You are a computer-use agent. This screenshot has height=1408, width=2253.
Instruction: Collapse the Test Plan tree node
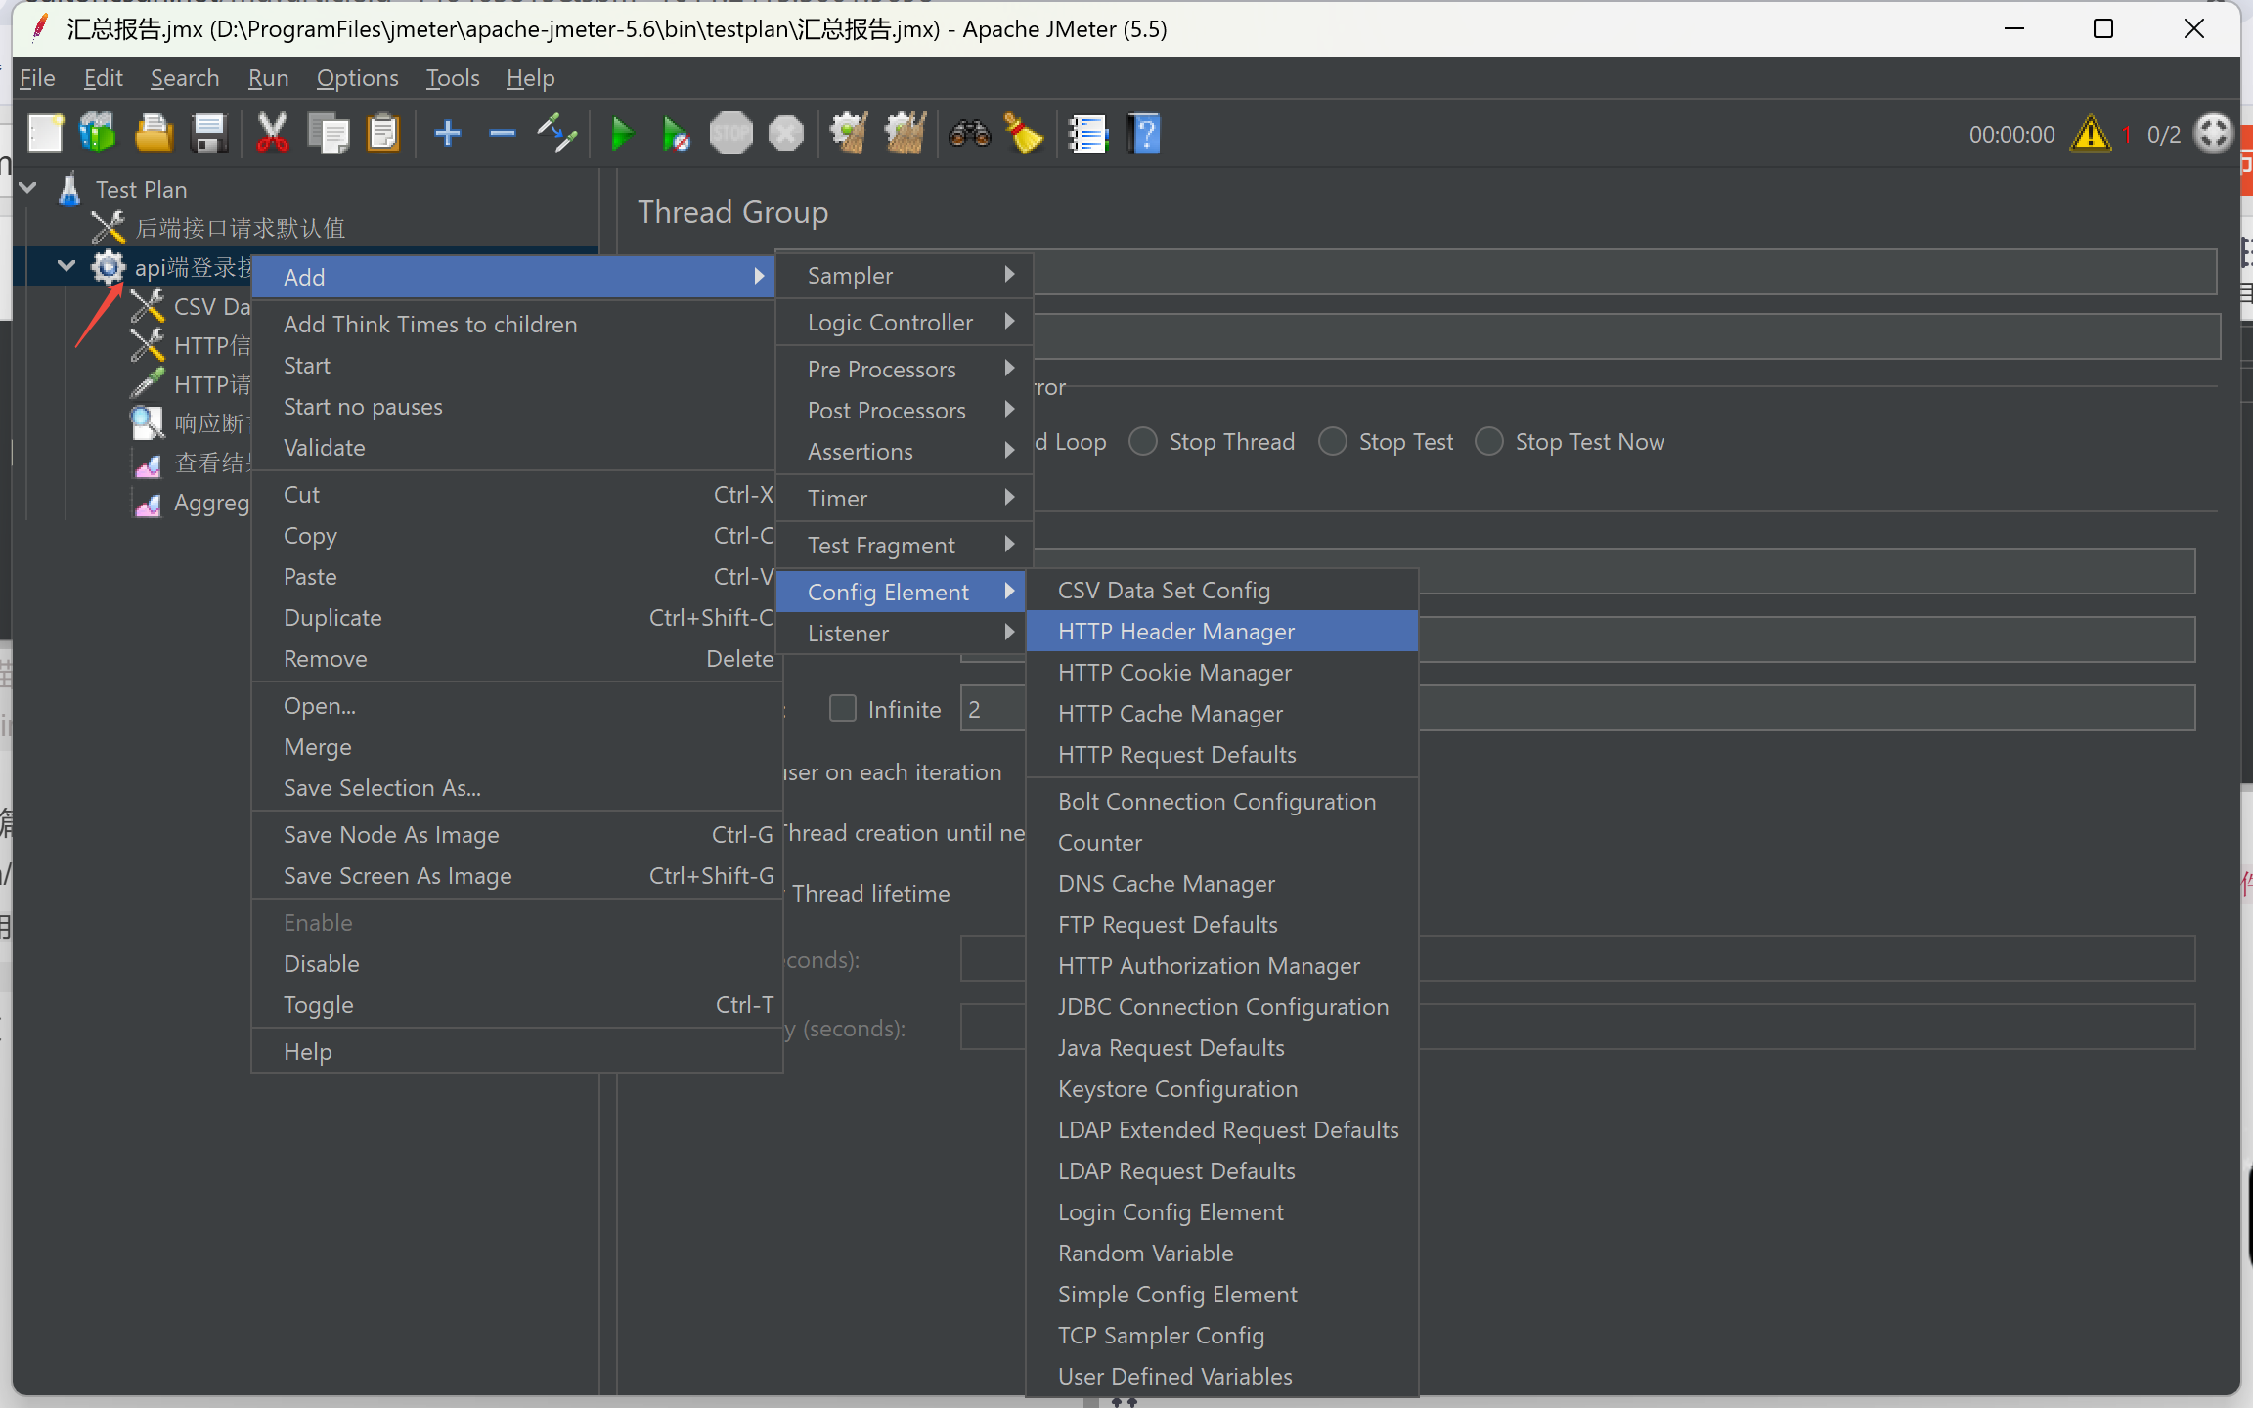pos(28,188)
